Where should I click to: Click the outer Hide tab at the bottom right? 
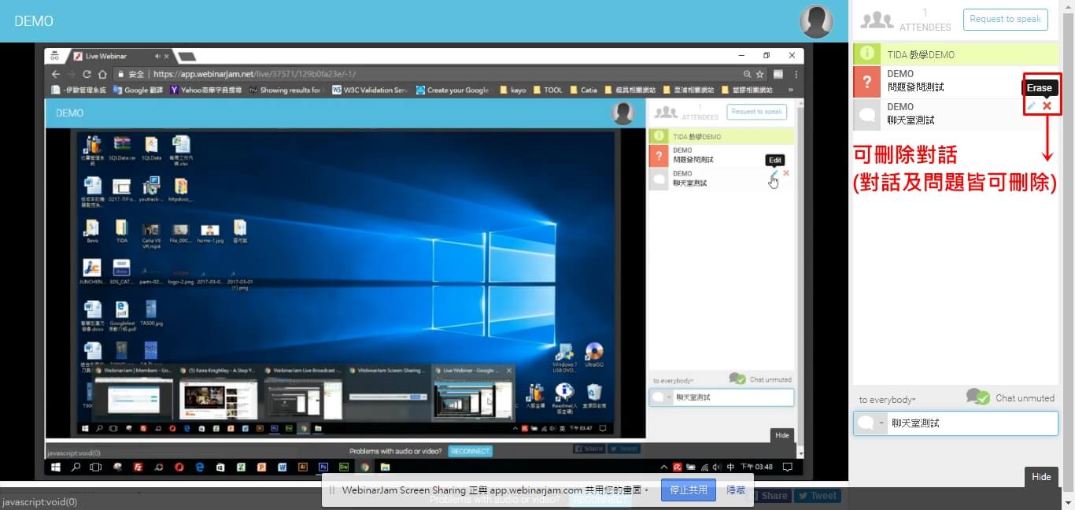click(1041, 477)
